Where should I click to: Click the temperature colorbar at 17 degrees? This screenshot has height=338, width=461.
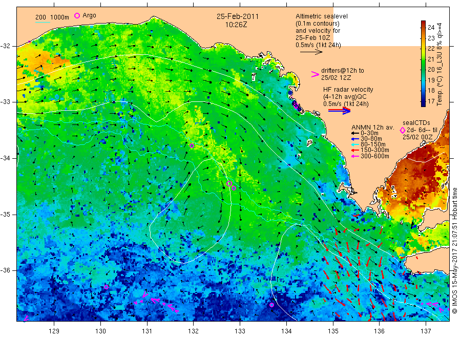pyautogui.click(x=423, y=101)
